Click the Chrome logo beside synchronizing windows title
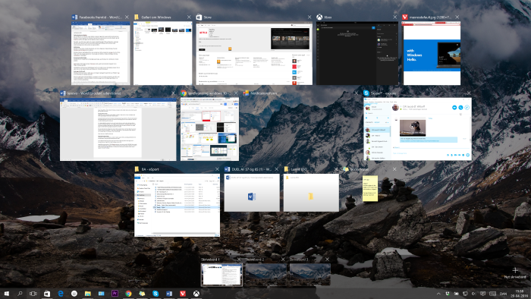Image resolution: width=531 pixels, height=299 pixels. click(x=184, y=93)
